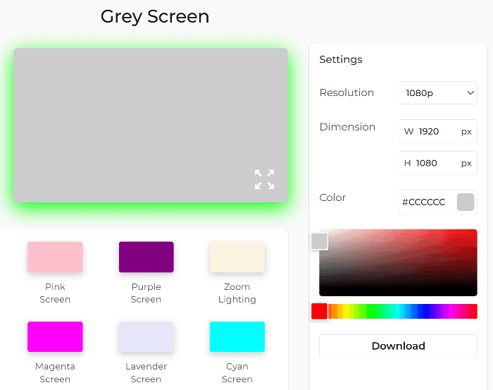The height and width of the screenshot is (390, 493).
Task: Open the Pink Screen thumbnail
Action: (55, 257)
